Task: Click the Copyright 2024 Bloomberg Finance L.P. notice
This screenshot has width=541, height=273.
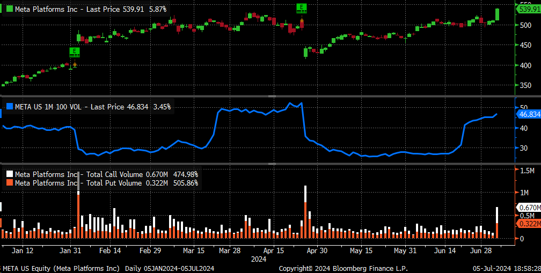Action: pyautogui.click(x=343, y=268)
